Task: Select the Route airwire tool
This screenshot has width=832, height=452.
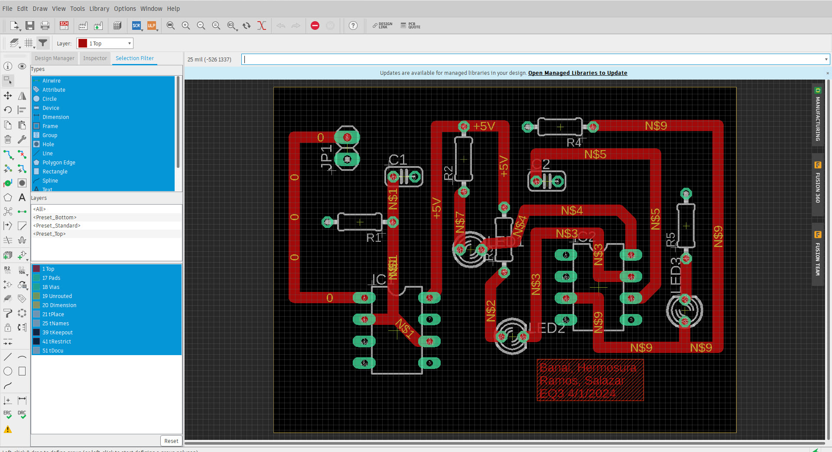Action: (x=8, y=154)
